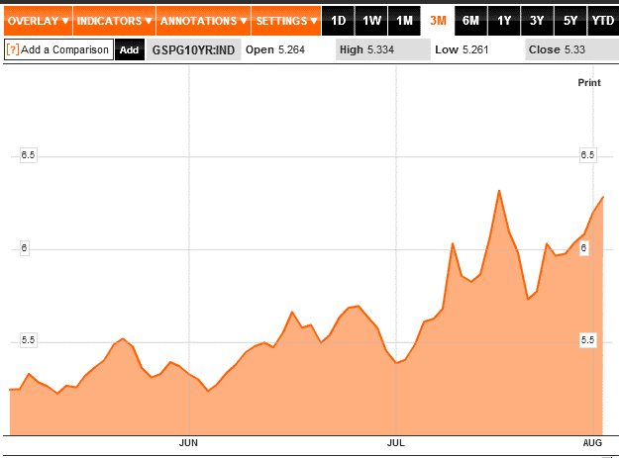Expand the Settings dropdown

pyautogui.click(x=285, y=20)
